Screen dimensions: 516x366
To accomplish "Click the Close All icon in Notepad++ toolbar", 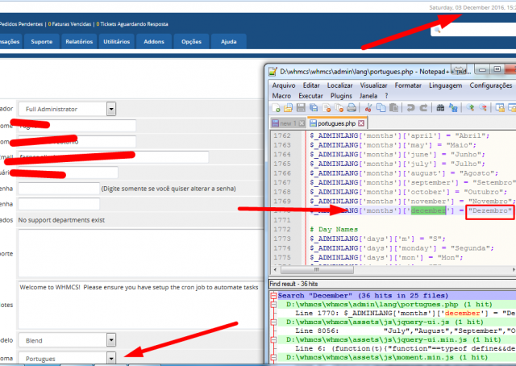I will [339, 108].
